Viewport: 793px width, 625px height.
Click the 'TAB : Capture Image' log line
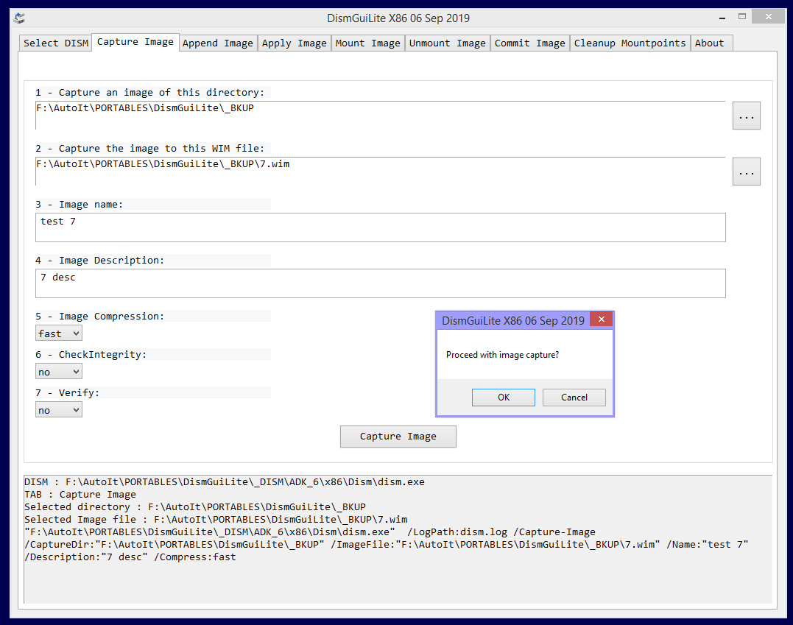click(80, 495)
